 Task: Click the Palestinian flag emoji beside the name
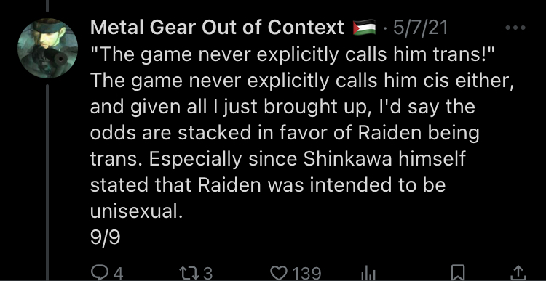click(364, 28)
